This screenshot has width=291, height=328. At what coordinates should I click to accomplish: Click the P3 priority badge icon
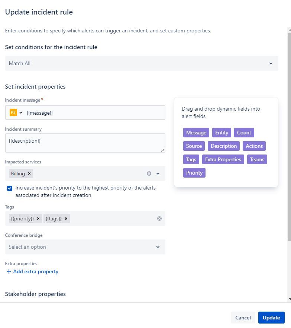(13, 112)
